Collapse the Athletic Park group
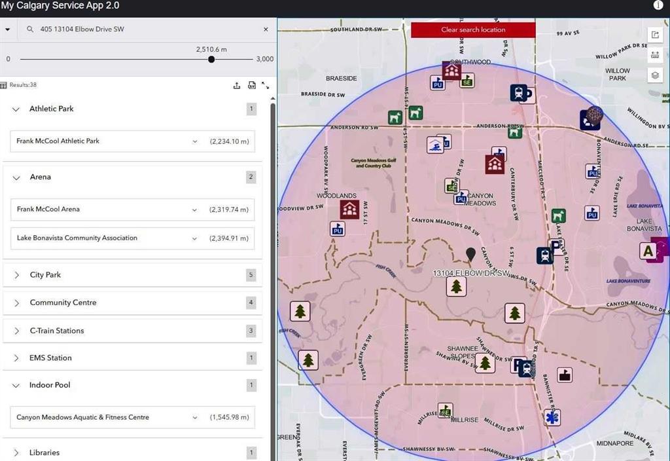The width and height of the screenshot is (670, 461). click(16, 109)
